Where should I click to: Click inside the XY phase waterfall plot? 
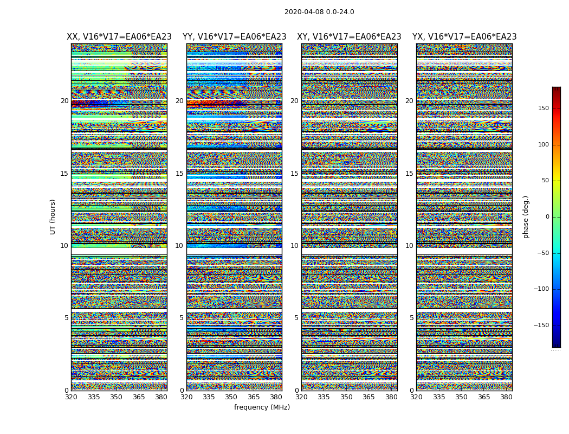click(350, 217)
